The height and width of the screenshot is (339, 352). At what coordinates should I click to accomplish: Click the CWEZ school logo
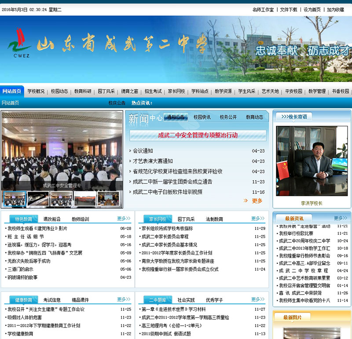[19, 45]
